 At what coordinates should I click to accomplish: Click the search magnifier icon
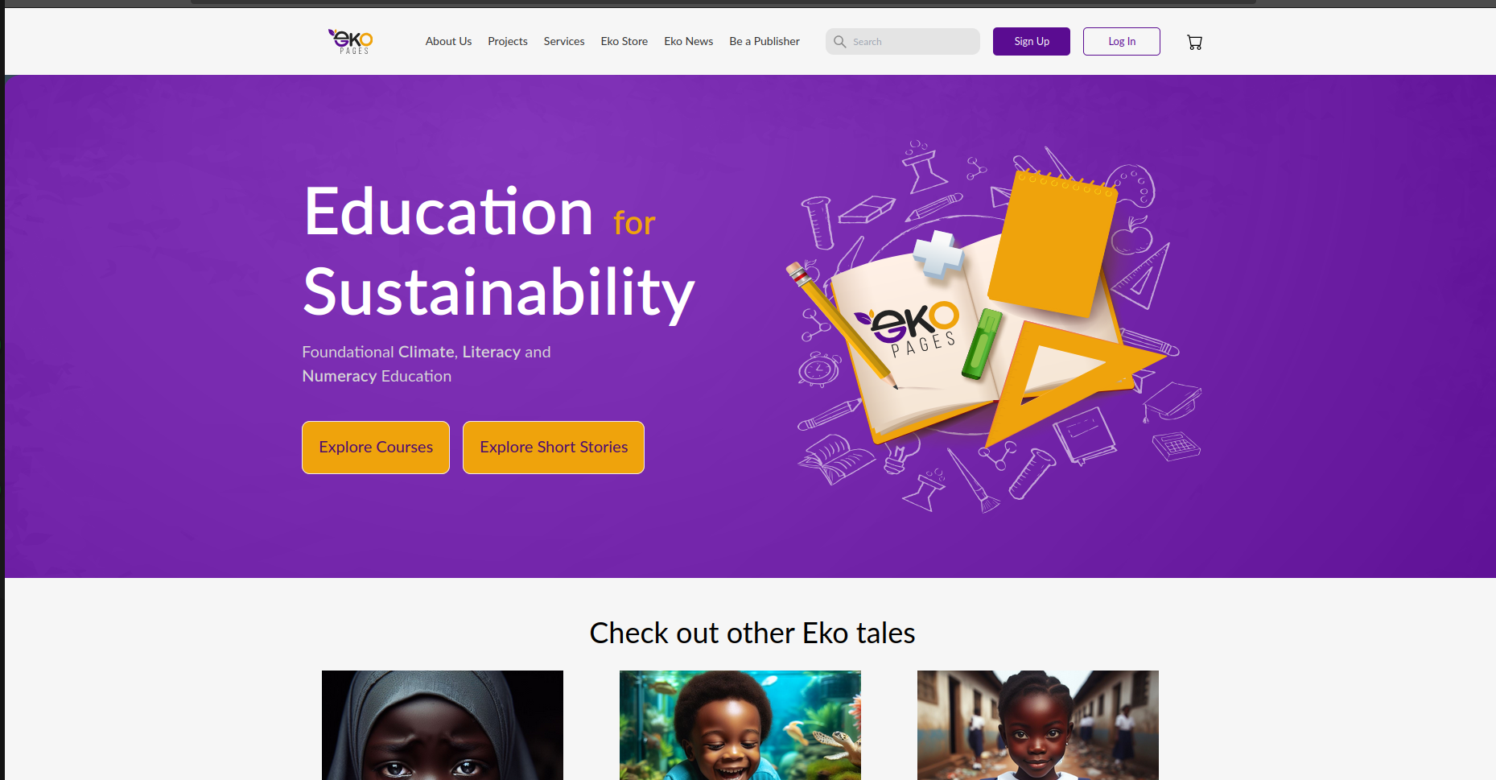839,42
